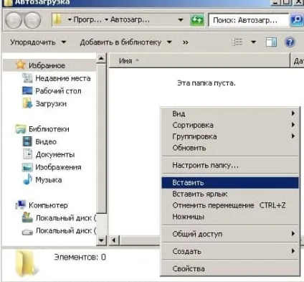The height and width of the screenshot is (282, 304).
Task: Select Видео in navigation pane
Action: point(46,141)
